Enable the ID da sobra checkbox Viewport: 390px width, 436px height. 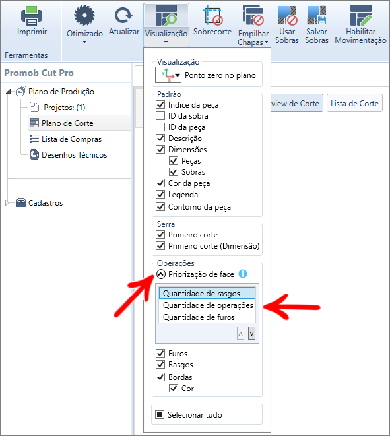(160, 115)
